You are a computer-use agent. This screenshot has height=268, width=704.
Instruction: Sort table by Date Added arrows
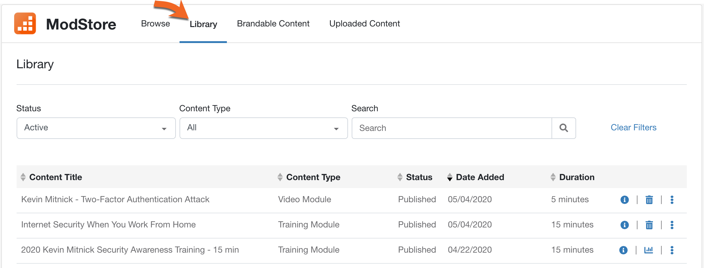(450, 177)
